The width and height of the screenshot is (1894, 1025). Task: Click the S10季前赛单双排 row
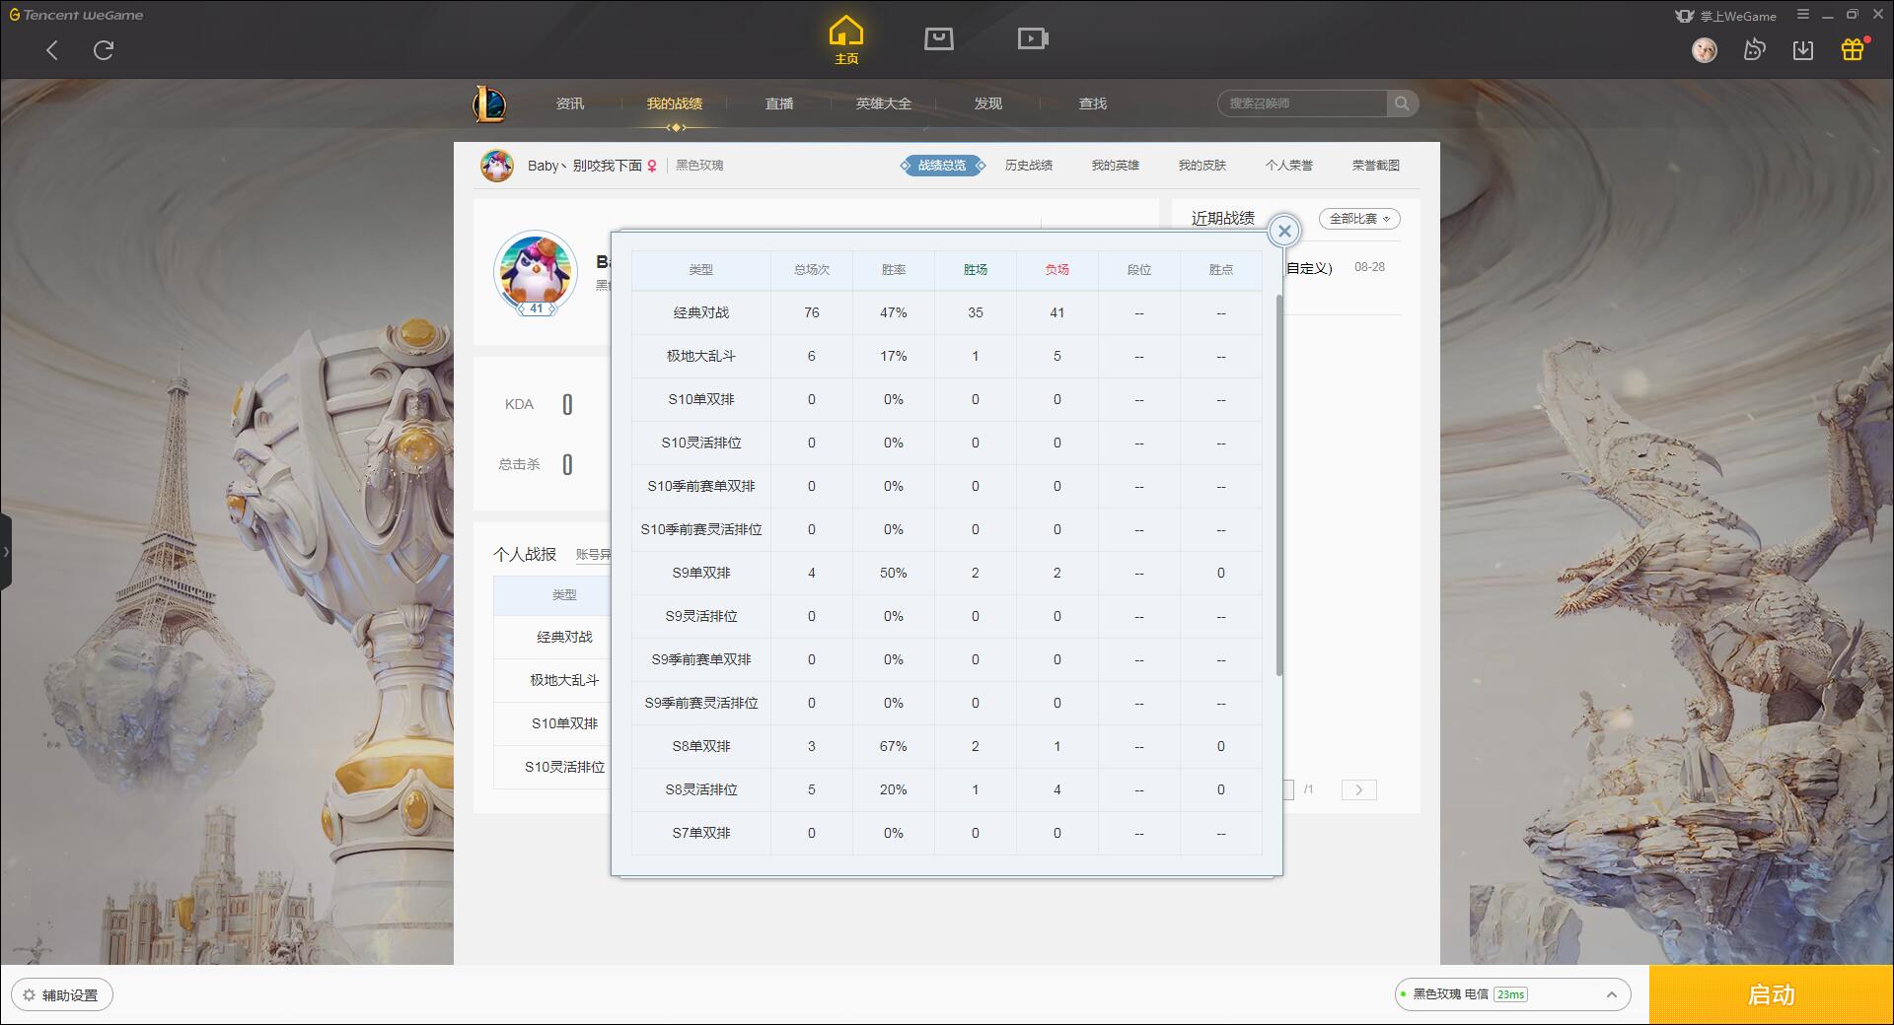click(x=947, y=486)
